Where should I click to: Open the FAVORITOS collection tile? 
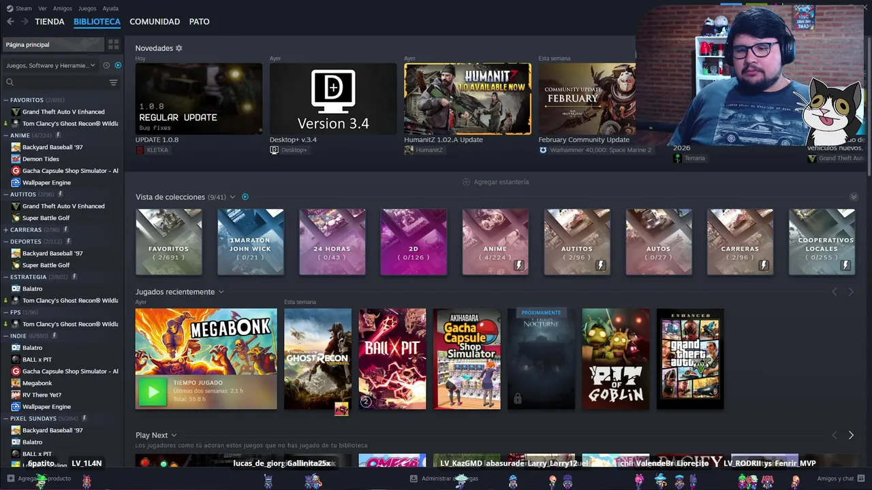coord(169,242)
